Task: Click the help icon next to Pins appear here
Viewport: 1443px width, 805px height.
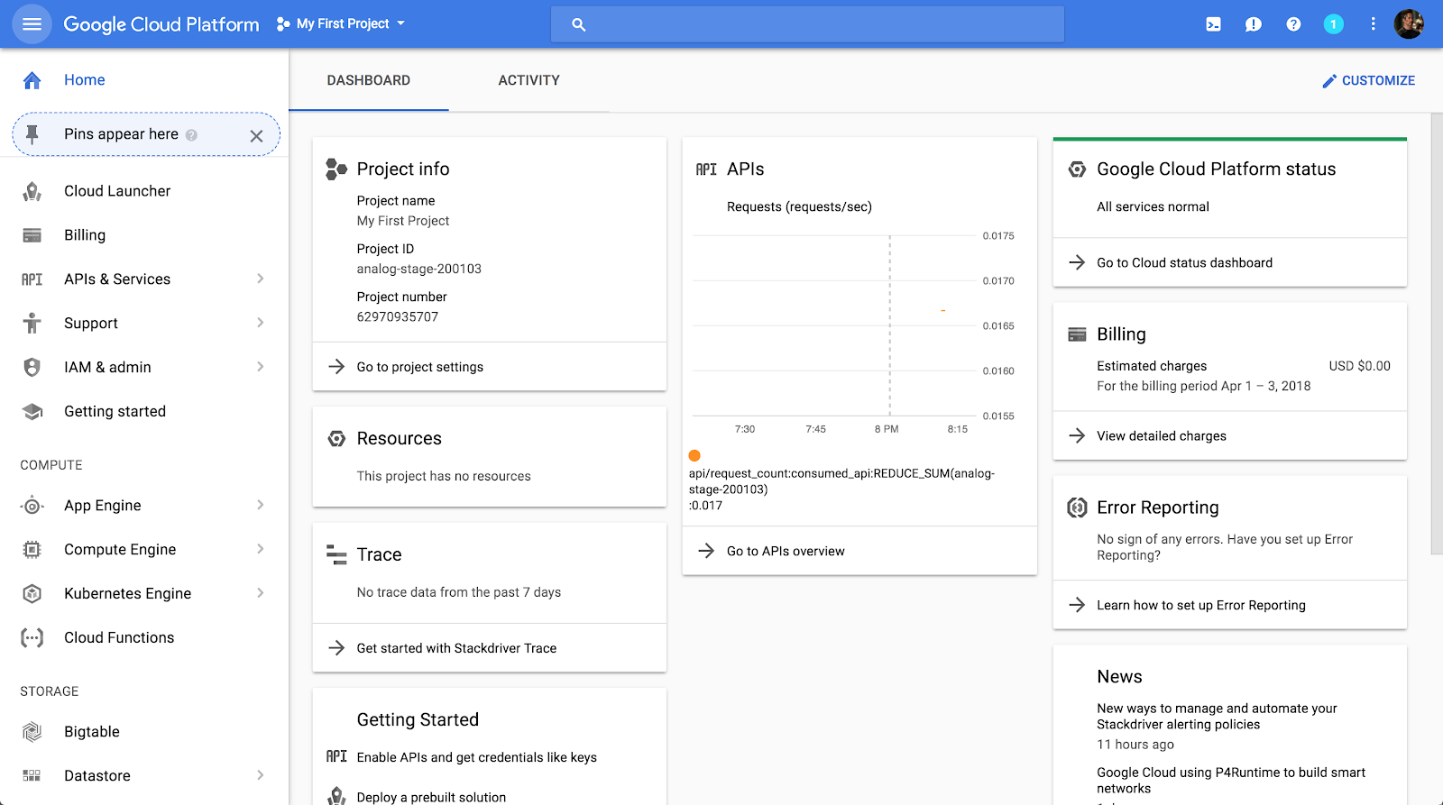Action: (x=191, y=135)
